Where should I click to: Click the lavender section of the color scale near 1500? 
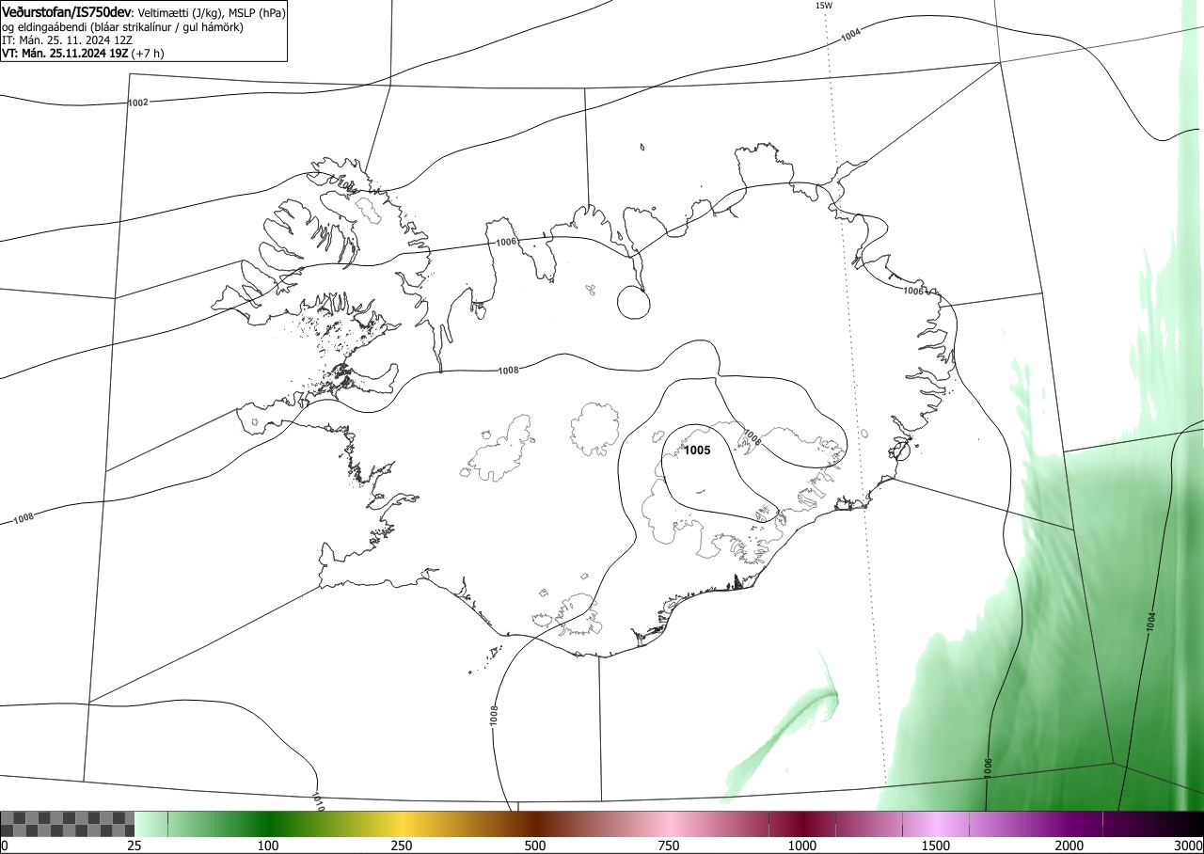coord(936,824)
